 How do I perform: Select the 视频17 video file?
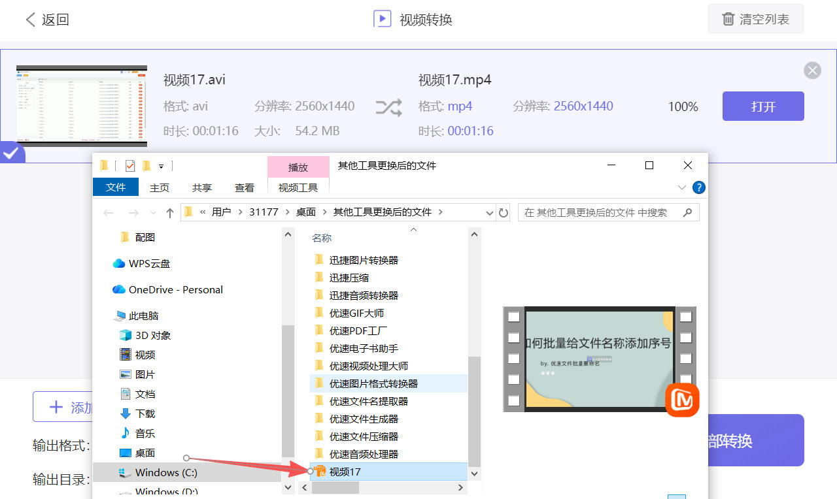tap(388, 472)
